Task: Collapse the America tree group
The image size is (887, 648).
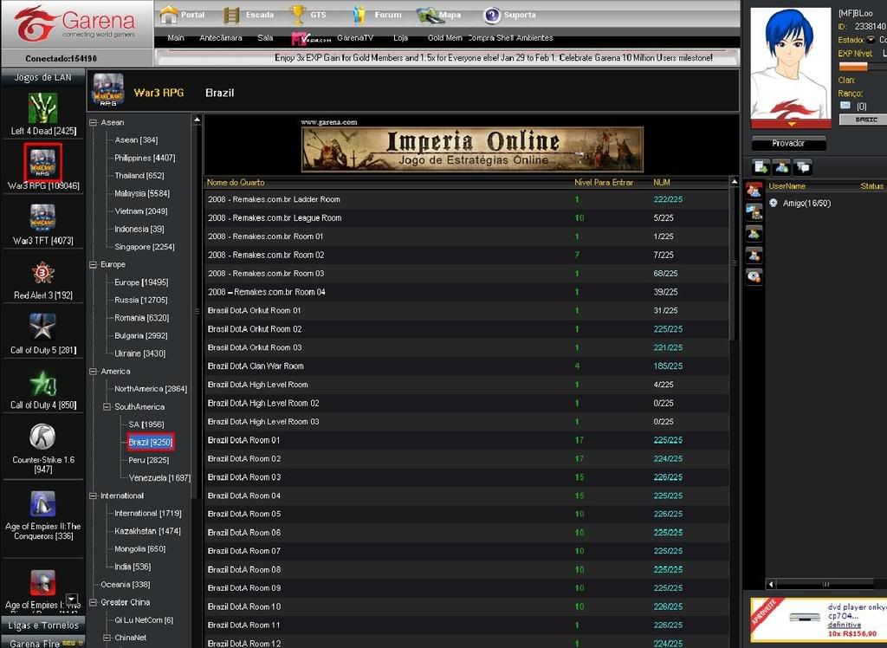Action: click(94, 372)
